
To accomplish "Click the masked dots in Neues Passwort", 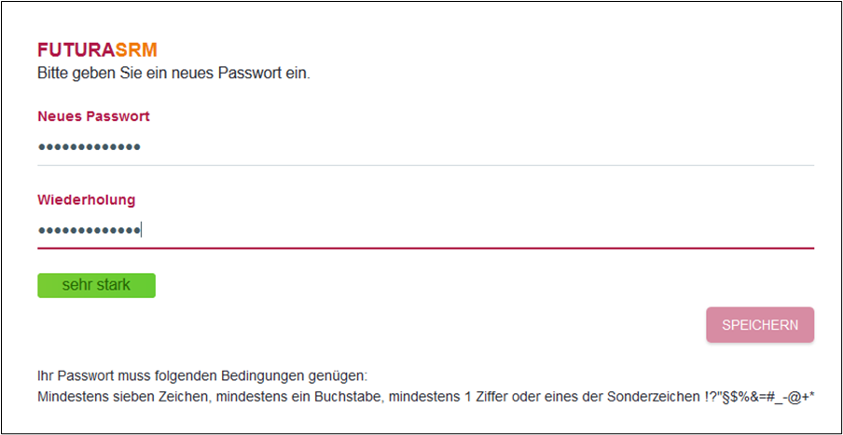I will tap(90, 147).
